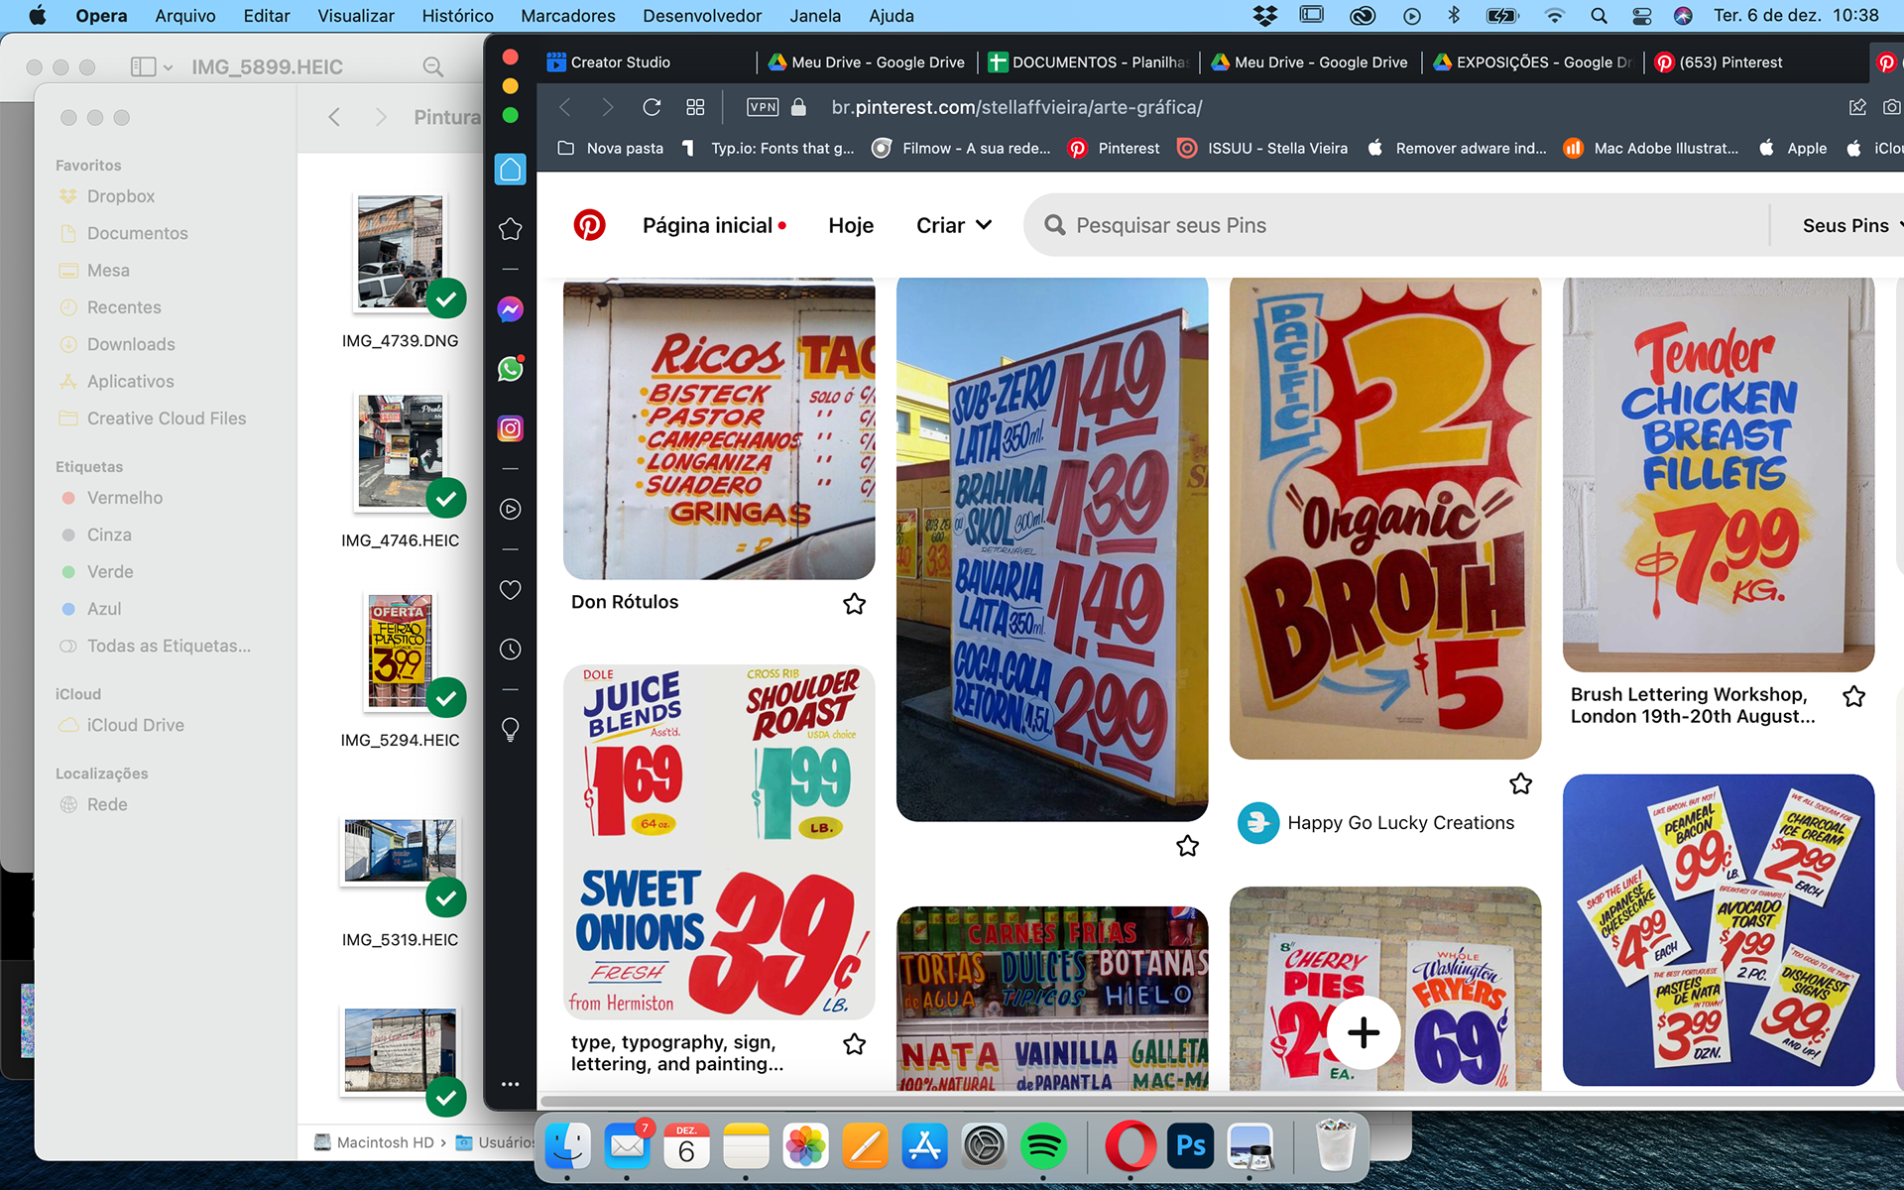Select the Vermelho red tag

(x=125, y=498)
